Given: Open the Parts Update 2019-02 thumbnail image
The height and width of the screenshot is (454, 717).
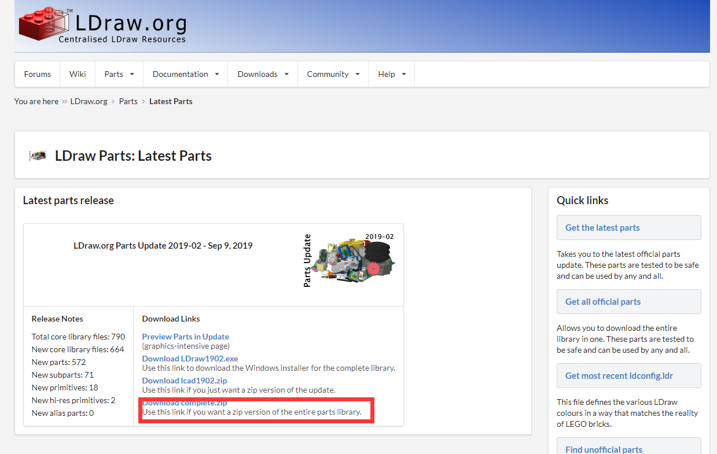Looking at the screenshot, I should [350, 260].
